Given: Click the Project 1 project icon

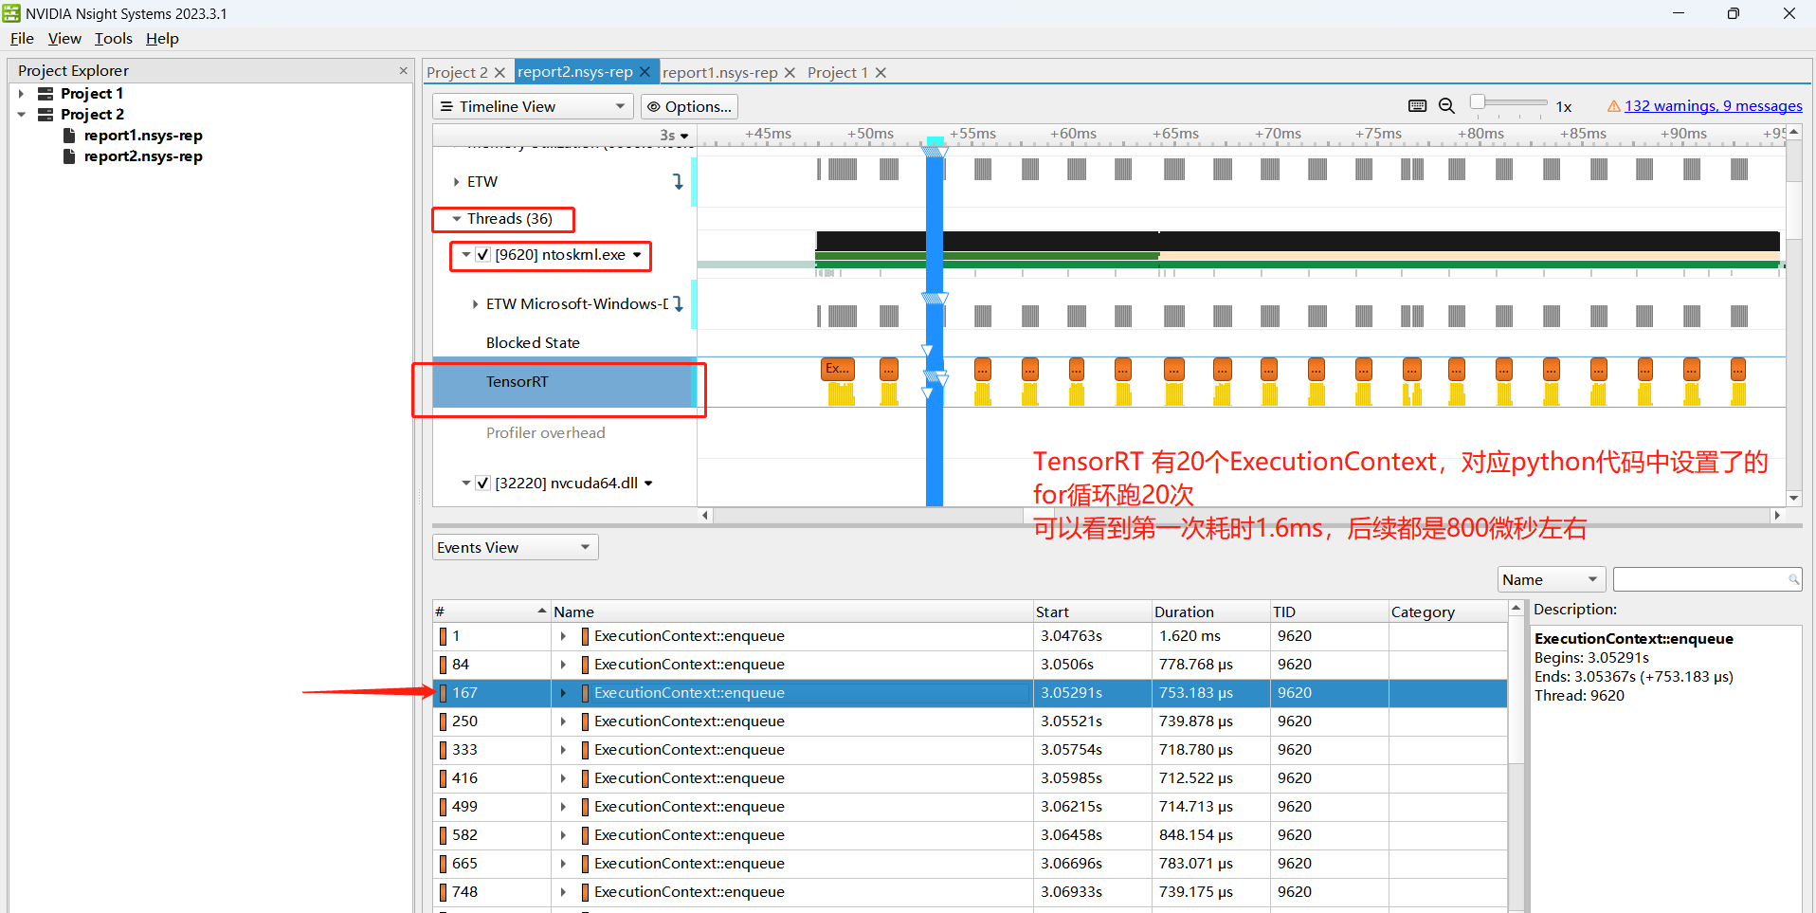Looking at the screenshot, I should [x=45, y=94].
